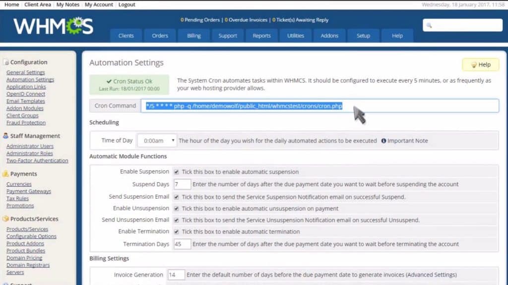Click the Invoice Generation days field
The height and width of the screenshot is (285, 508).
[176, 275]
